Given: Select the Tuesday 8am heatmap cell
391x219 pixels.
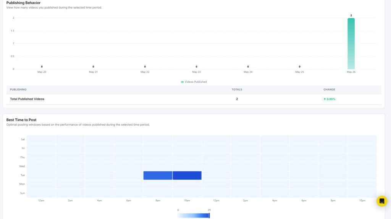Looking at the screenshot, I should [x=158, y=176].
